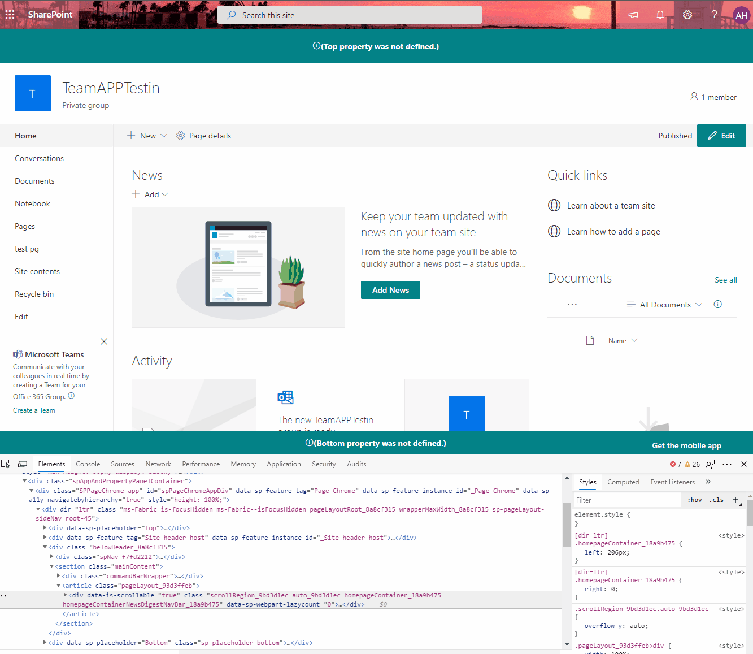The image size is (753, 654).
Task: Open Page details via the gear icon
Action: 180,135
